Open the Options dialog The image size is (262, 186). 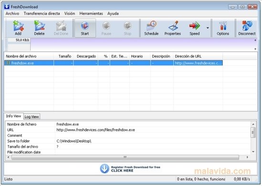pos(223,28)
